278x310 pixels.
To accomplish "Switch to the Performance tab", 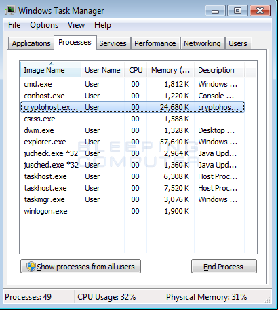I will (x=155, y=43).
